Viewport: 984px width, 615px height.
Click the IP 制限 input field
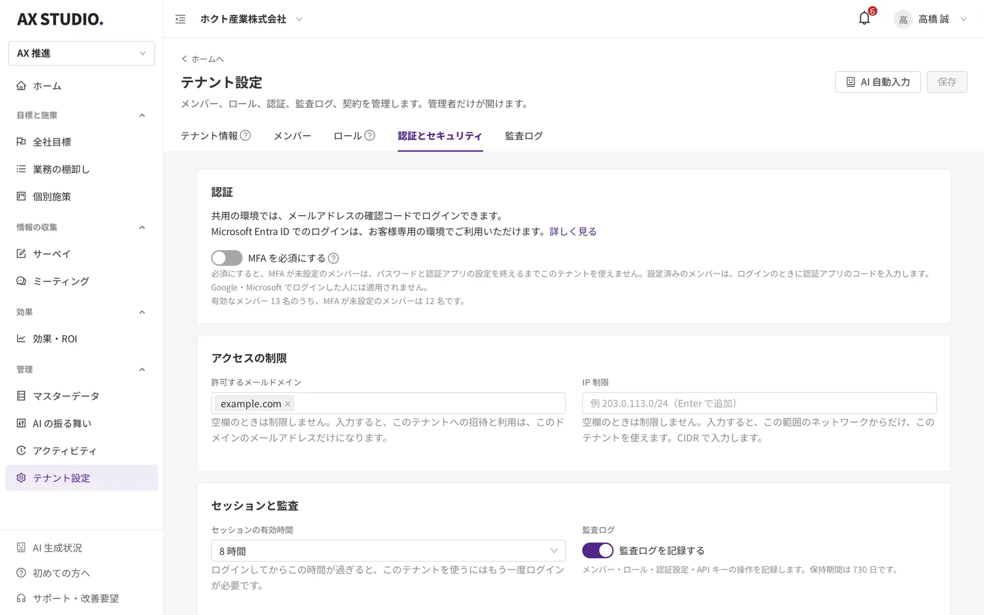coord(759,403)
